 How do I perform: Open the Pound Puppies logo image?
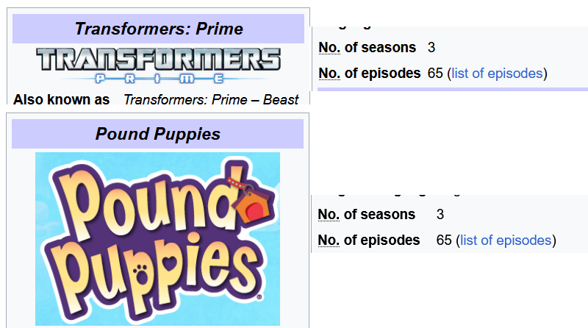point(157,238)
